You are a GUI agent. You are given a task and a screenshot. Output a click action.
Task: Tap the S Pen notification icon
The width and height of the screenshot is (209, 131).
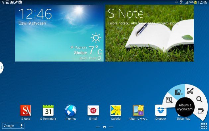pyautogui.click(x=16, y=2)
